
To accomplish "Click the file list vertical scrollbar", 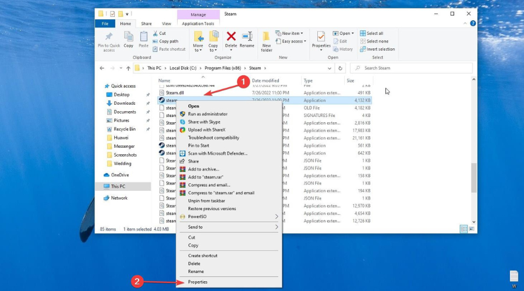I will pos(473,178).
